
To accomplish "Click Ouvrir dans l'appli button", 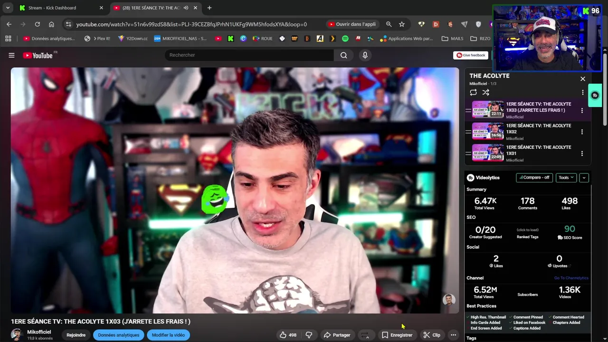I will point(352,24).
